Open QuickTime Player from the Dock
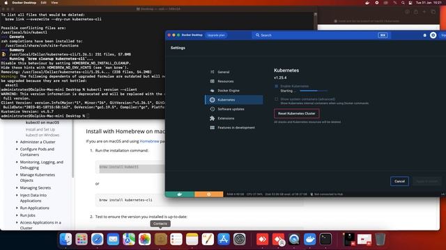This screenshot has height=250, width=446. pyautogui.click(x=294, y=239)
